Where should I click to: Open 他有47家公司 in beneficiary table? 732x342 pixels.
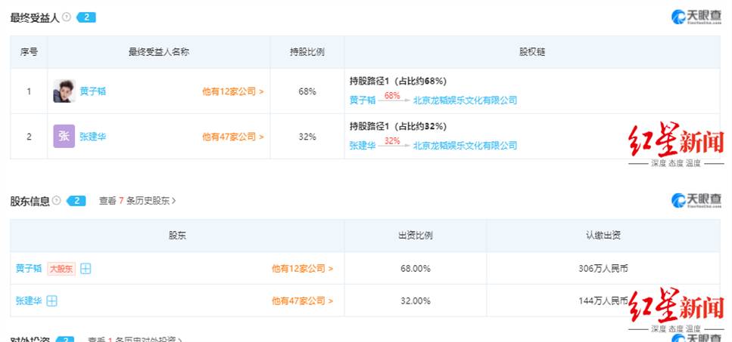[x=233, y=137]
